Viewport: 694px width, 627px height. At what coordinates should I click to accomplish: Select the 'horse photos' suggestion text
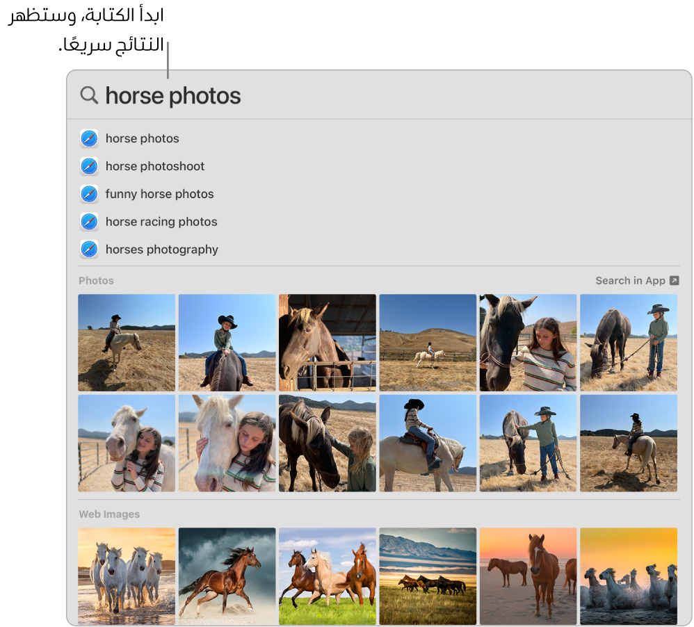[x=142, y=138]
